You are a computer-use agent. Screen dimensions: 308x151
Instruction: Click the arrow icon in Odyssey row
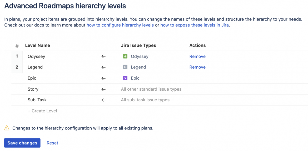pos(103,56)
